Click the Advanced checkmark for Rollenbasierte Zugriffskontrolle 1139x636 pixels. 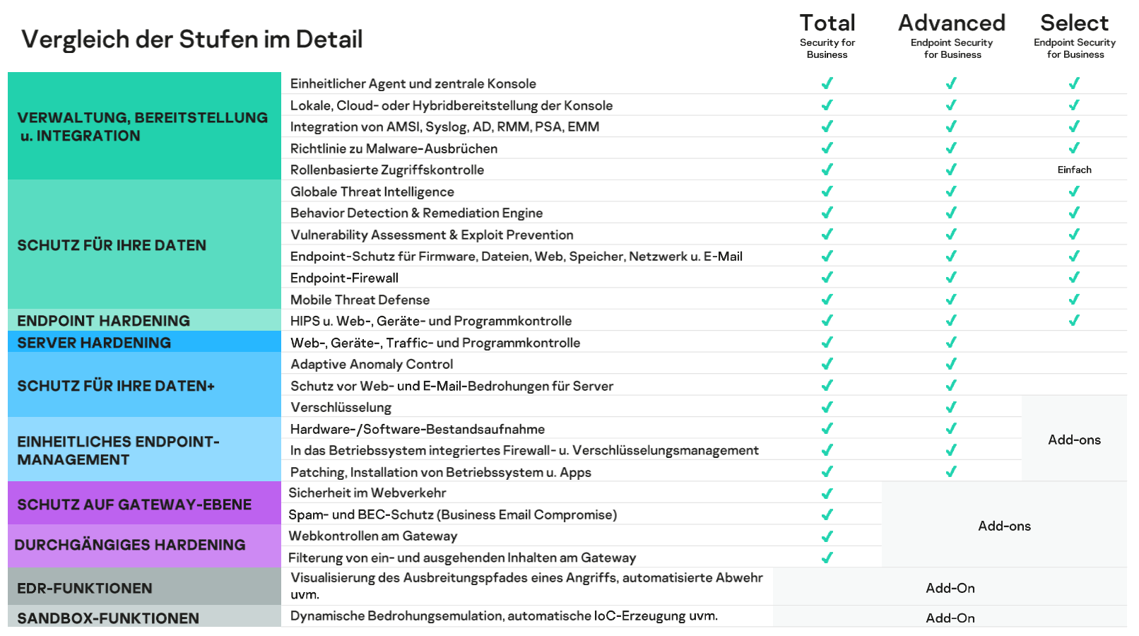point(951,170)
